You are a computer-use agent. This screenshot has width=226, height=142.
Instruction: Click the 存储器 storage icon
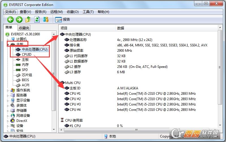(x=13, y=111)
